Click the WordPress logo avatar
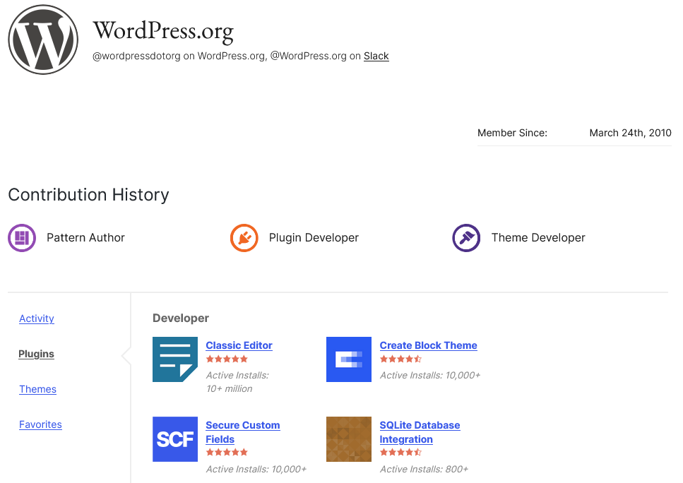 43,40
